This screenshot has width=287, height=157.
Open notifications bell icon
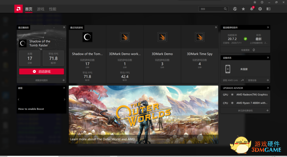[x=252, y=9]
